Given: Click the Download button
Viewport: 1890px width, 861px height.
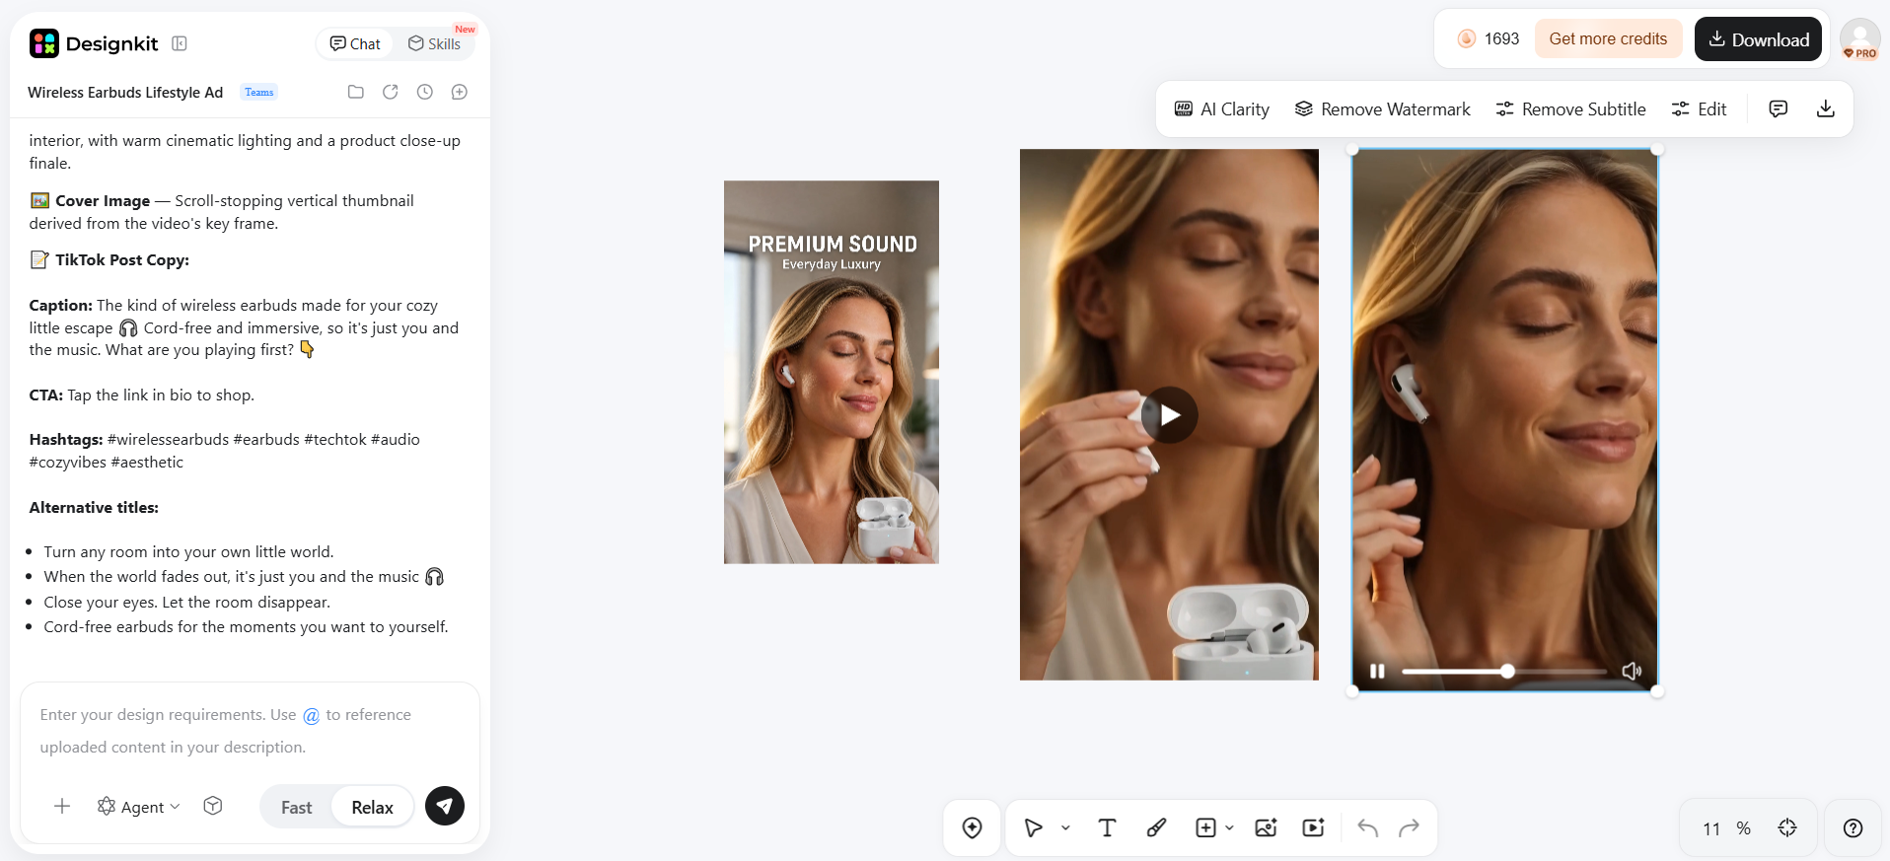Looking at the screenshot, I should tap(1758, 39).
